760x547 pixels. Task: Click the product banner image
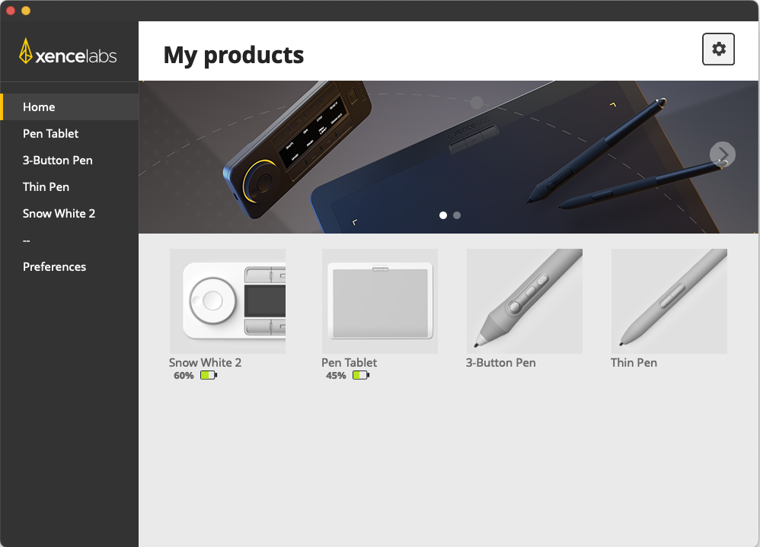(x=449, y=157)
